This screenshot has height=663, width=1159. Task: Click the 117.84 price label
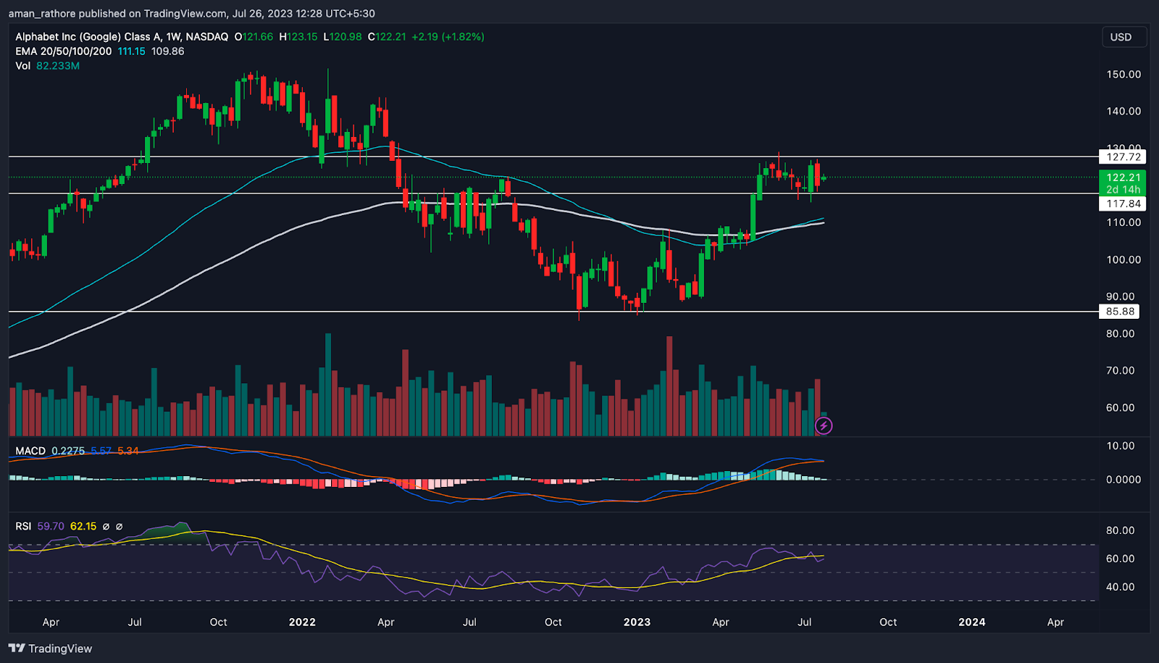pyautogui.click(x=1123, y=204)
